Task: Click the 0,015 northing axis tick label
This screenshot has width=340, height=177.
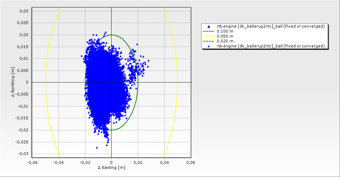Action: pos(23,47)
